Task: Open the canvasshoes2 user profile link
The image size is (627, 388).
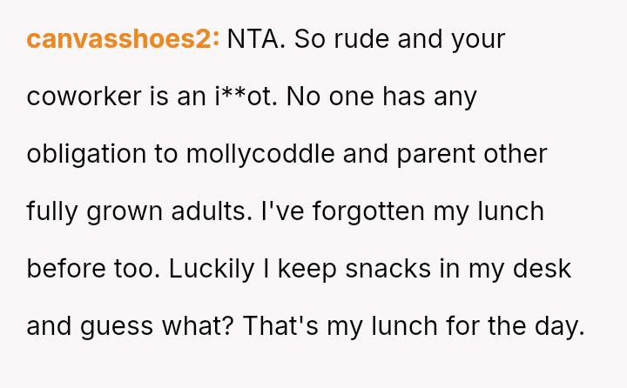Action: (x=123, y=40)
